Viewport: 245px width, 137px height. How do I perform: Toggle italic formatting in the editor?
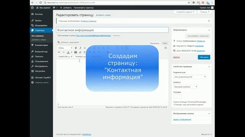click(x=80, y=48)
